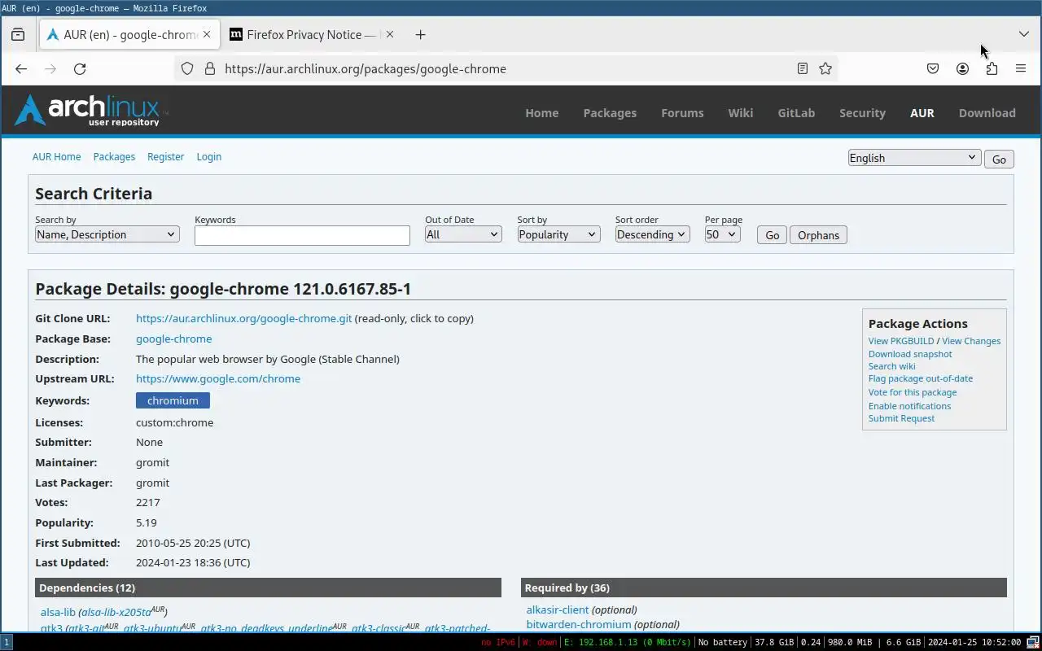Click the AUR Home link
Screen dimensions: 1042x651
click(x=56, y=157)
